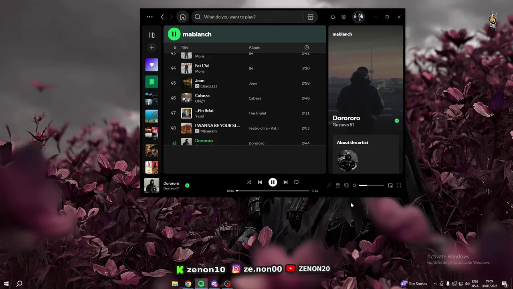Click the plus Create playlist button
Viewport: 513px width, 289px height.
click(151, 47)
